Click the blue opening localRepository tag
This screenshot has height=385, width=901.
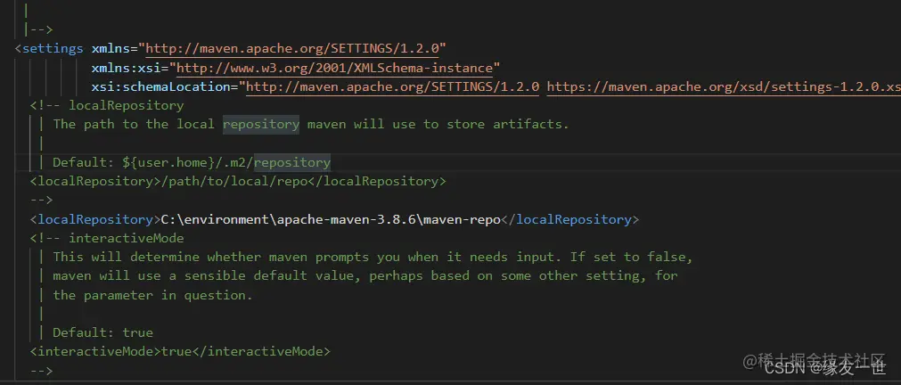click(x=94, y=219)
